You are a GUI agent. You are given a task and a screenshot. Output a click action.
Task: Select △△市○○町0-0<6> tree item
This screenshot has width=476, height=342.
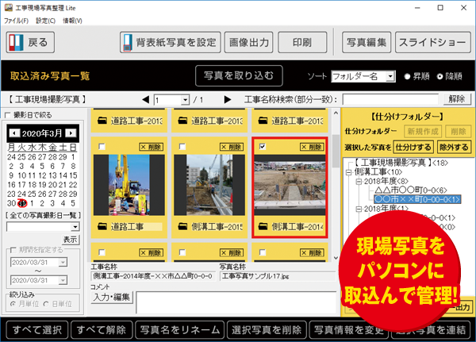click(411, 190)
